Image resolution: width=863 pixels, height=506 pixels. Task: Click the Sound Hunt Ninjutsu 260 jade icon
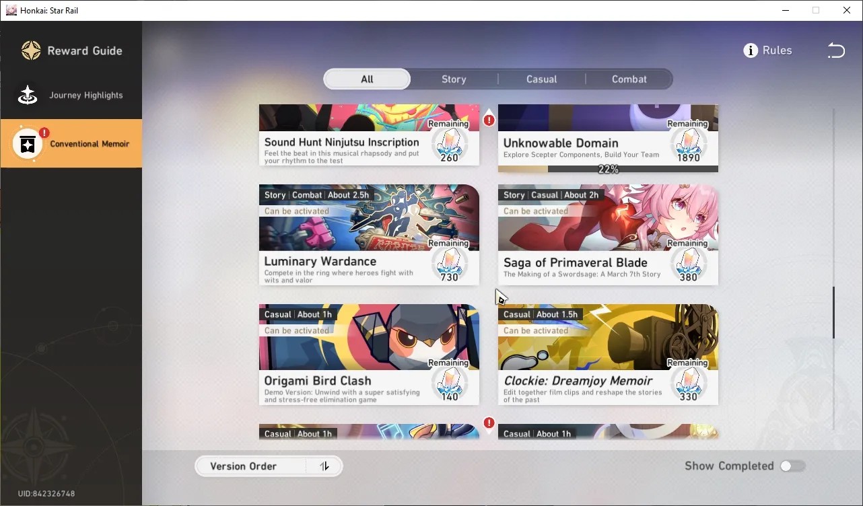pyautogui.click(x=449, y=142)
